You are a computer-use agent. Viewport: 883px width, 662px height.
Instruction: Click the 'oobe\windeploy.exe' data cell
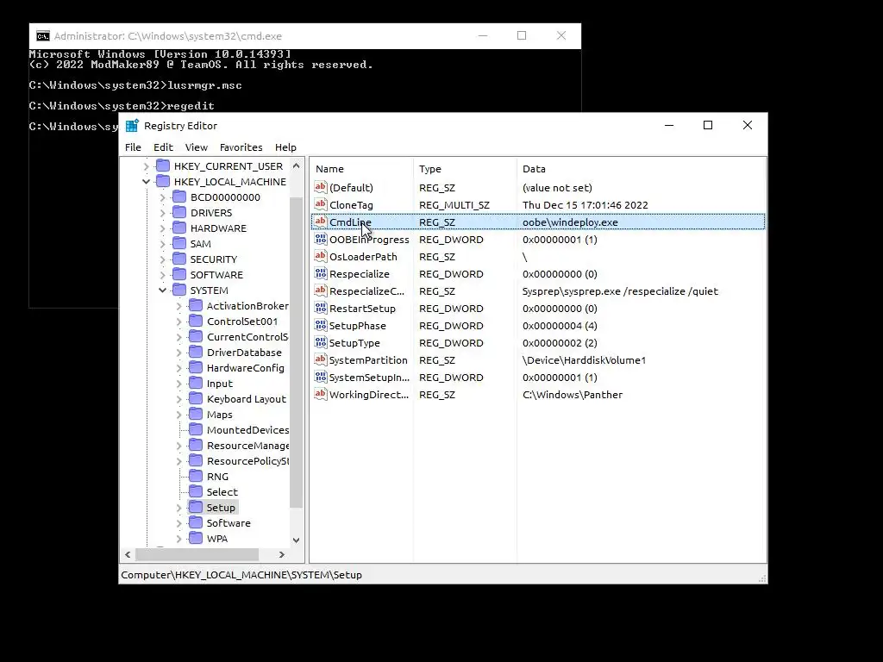[x=570, y=222]
